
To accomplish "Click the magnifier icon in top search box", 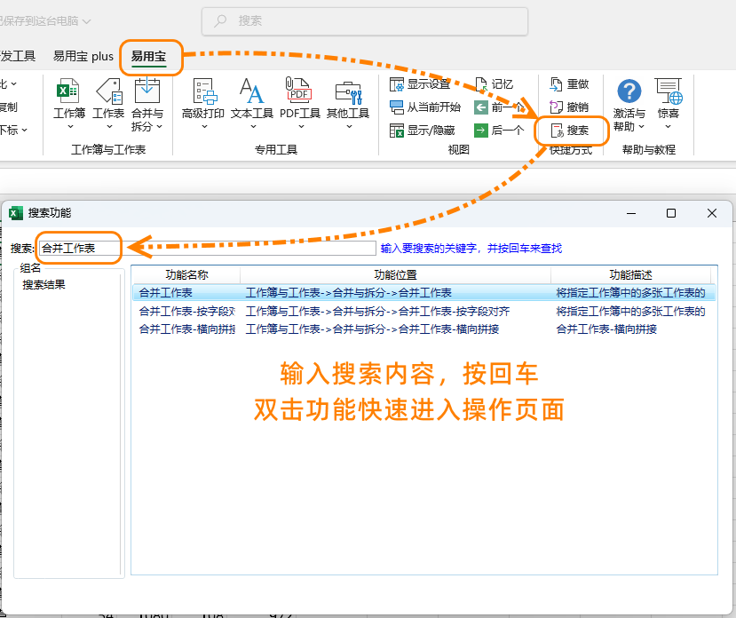I will tap(220, 20).
